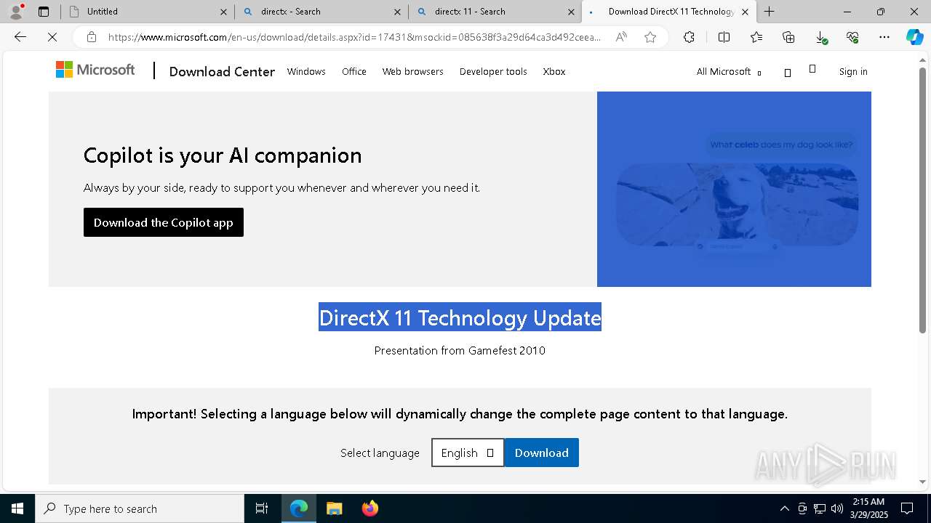Activate Read aloud icon in address bar
The width and height of the screenshot is (931, 523).
(621, 37)
